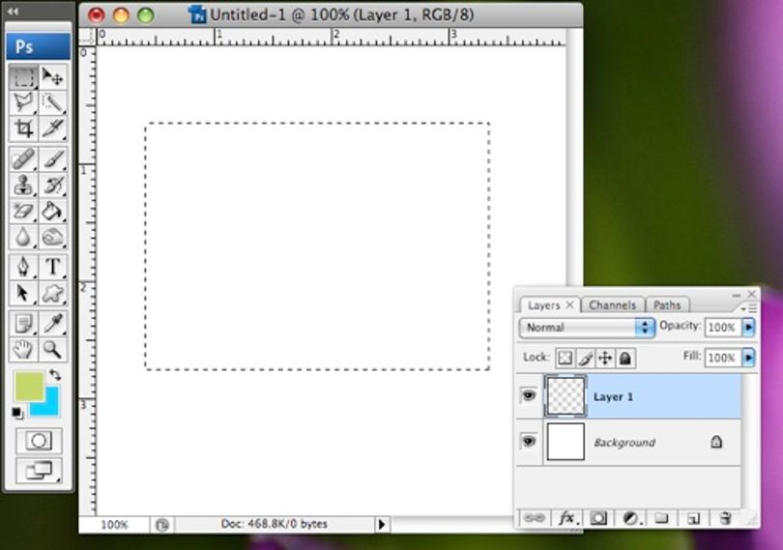Image resolution: width=783 pixels, height=550 pixels.
Task: Select the Background layer thumbnail
Action: coord(565,442)
